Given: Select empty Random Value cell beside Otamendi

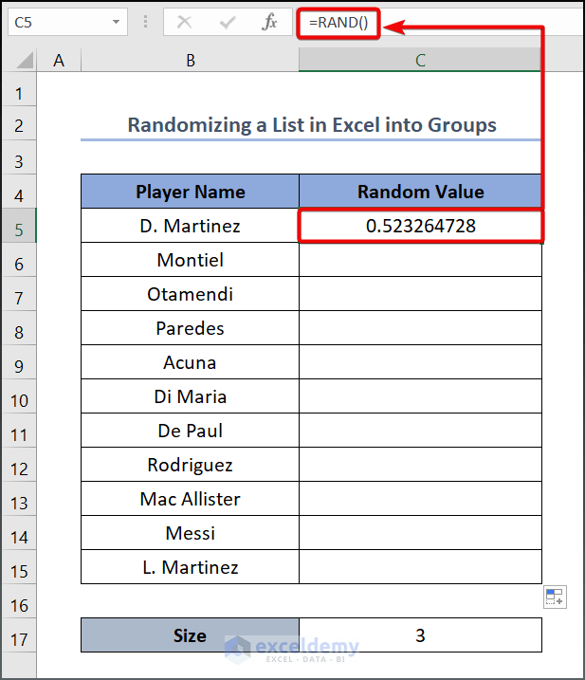Looking at the screenshot, I should tap(420, 294).
